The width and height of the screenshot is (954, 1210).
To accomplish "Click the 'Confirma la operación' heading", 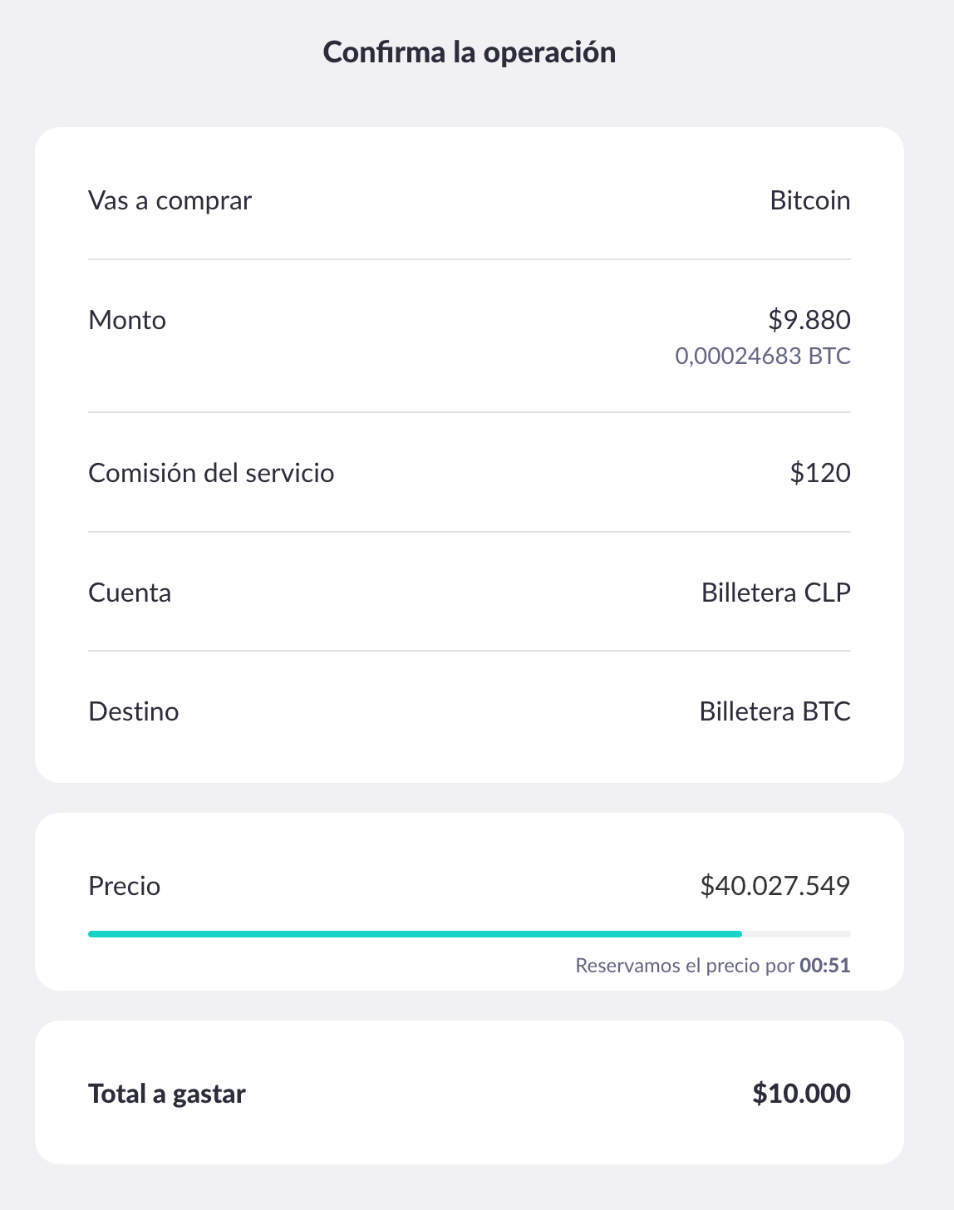I will (470, 52).
